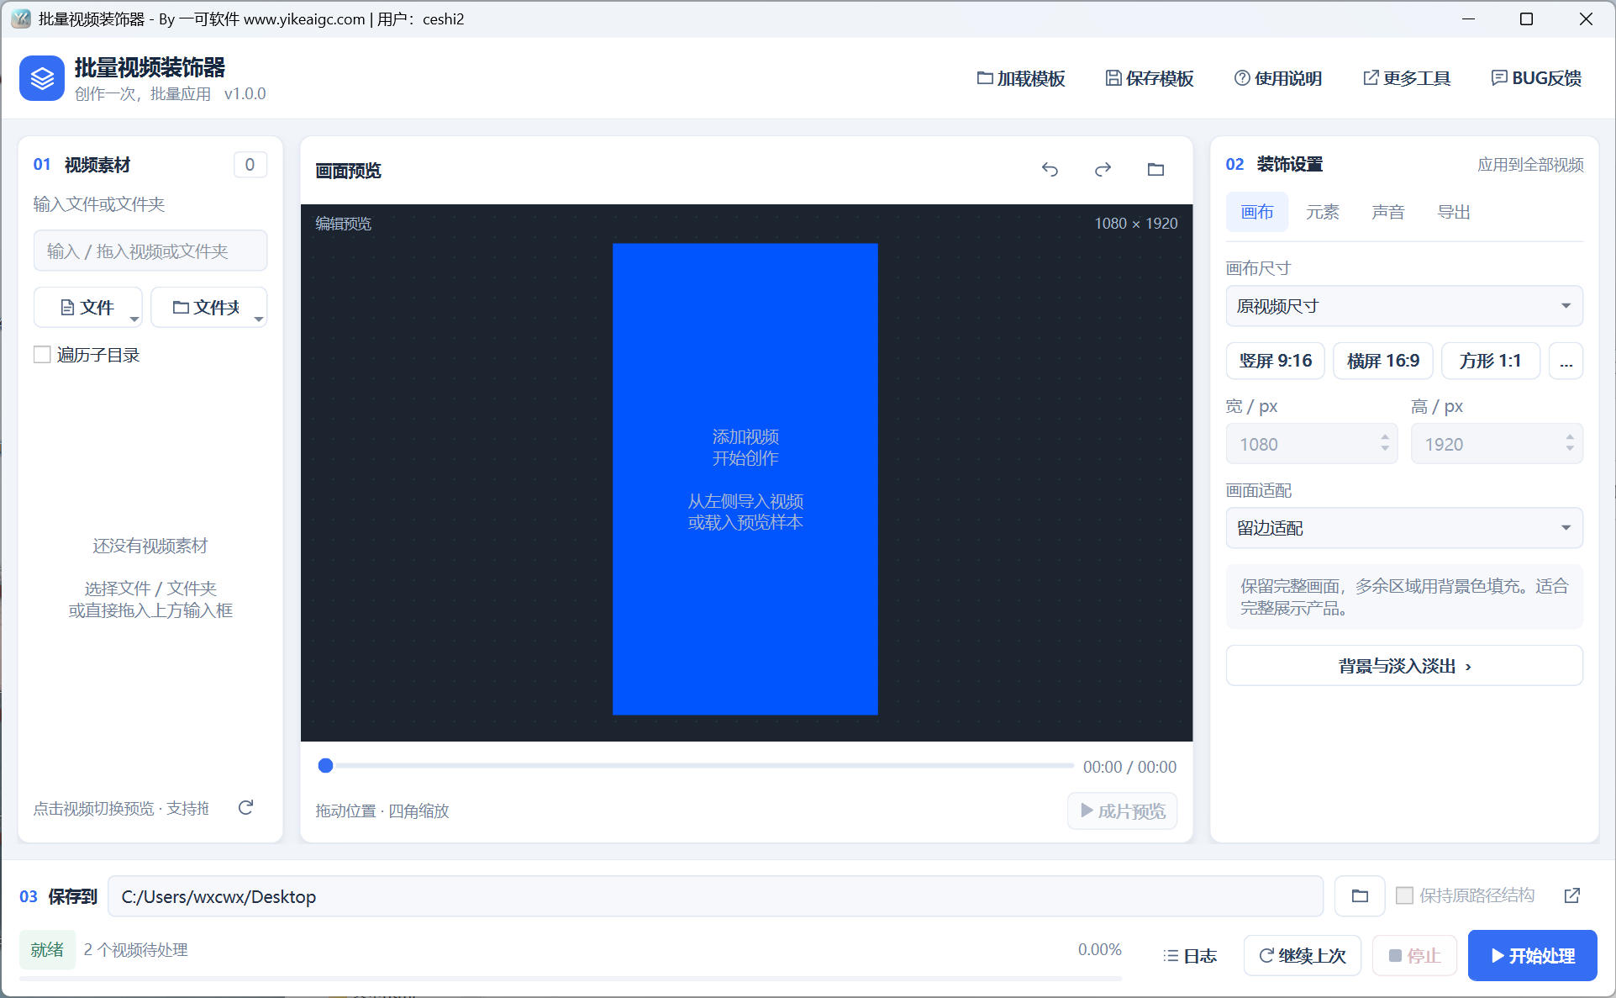Minimize the application window
This screenshot has width=1616, height=998.
coord(1468,18)
